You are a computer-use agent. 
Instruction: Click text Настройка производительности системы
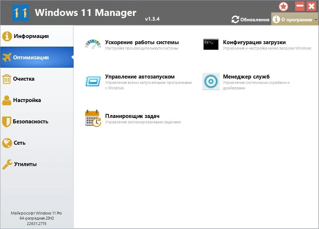(142, 48)
